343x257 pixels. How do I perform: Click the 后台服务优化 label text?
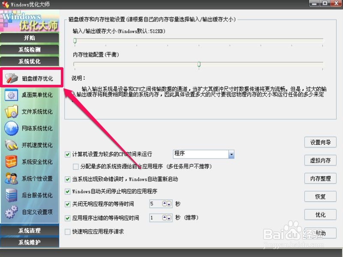pyautogui.click(x=37, y=195)
